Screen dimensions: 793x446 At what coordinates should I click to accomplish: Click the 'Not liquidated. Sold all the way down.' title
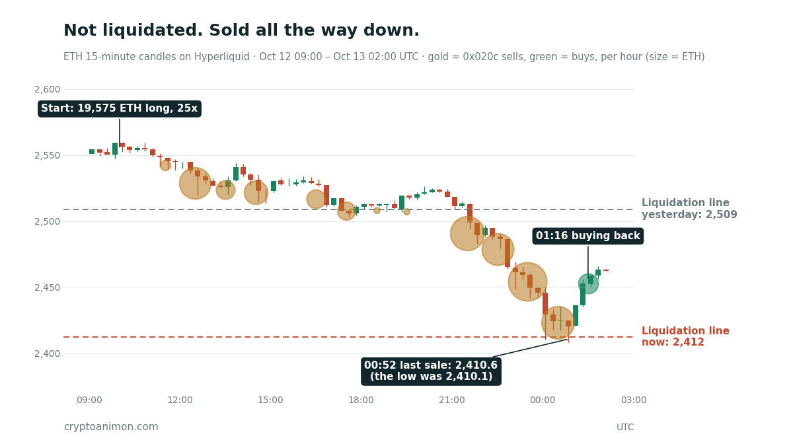click(x=241, y=31)
